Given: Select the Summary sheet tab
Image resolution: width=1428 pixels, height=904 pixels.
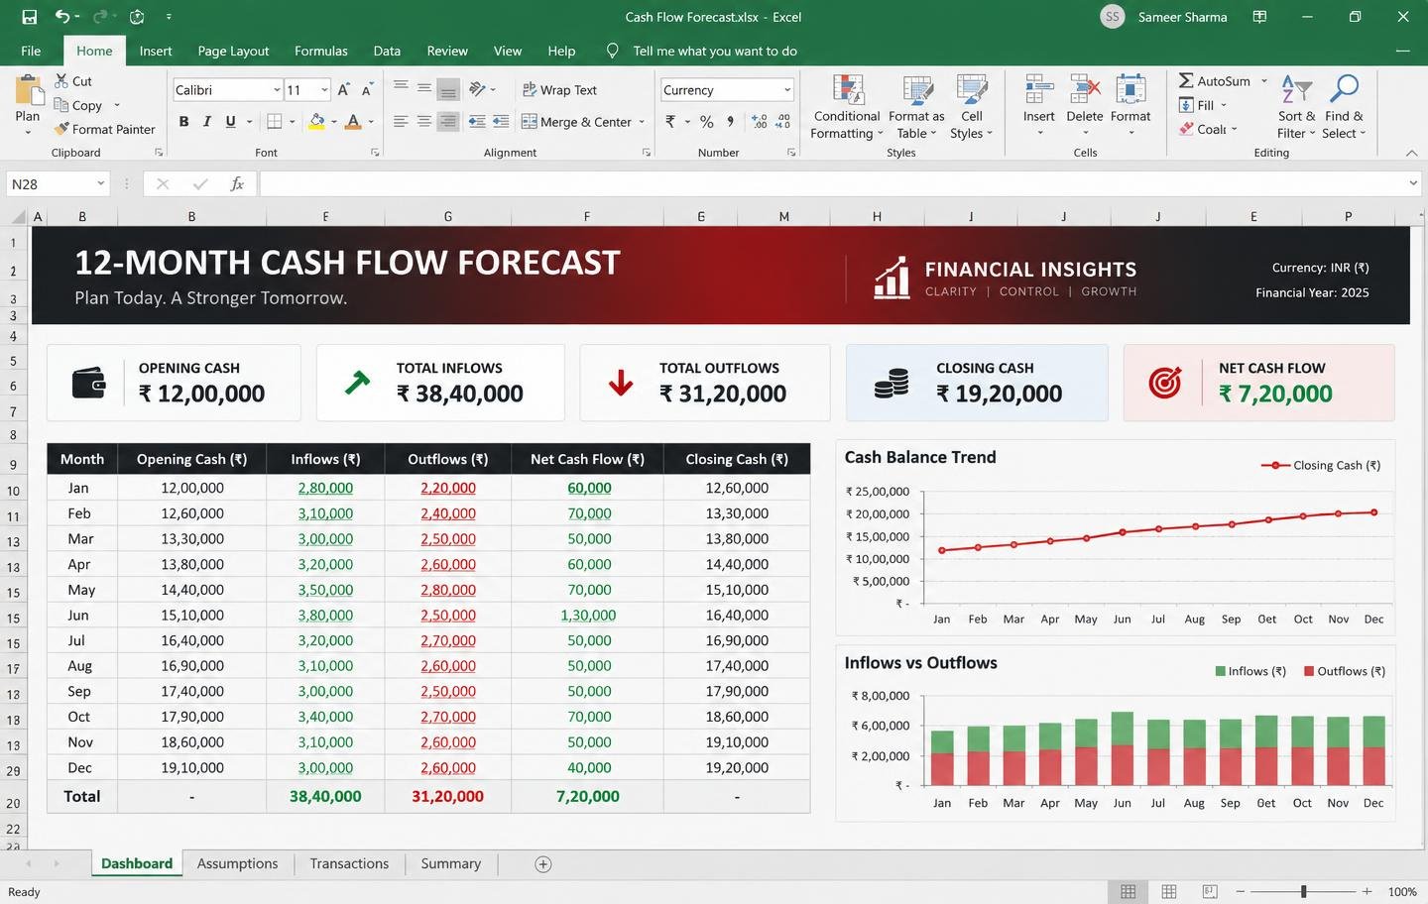Looking at the screenshot, I should click(450, 864).
